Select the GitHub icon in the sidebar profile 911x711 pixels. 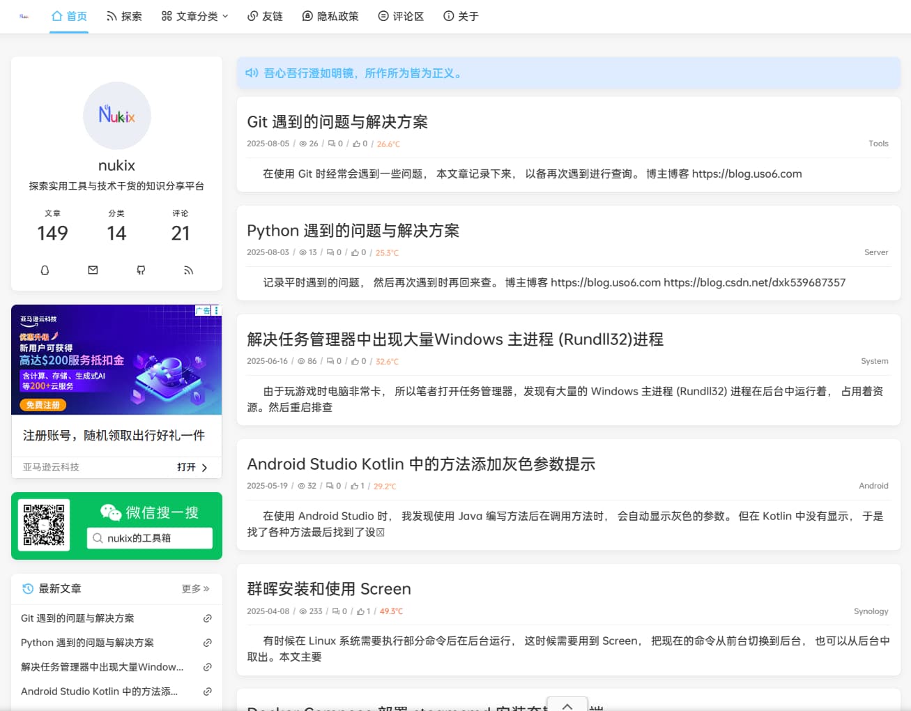[x=141, y=270]
